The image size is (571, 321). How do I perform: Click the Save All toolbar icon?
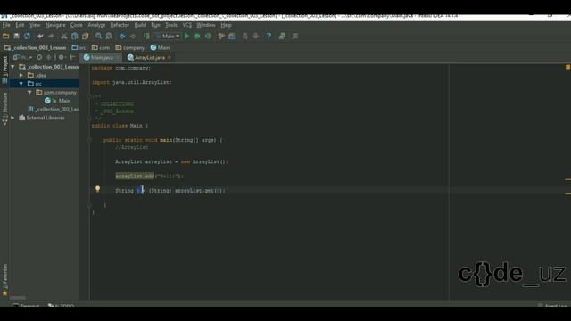click(16, 36)
